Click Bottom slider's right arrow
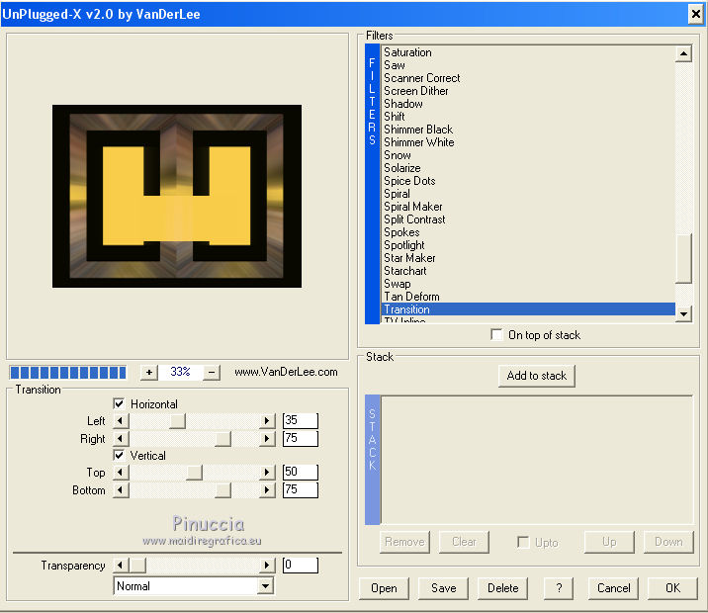The image size is (708, 613). (x=267, y=489)
